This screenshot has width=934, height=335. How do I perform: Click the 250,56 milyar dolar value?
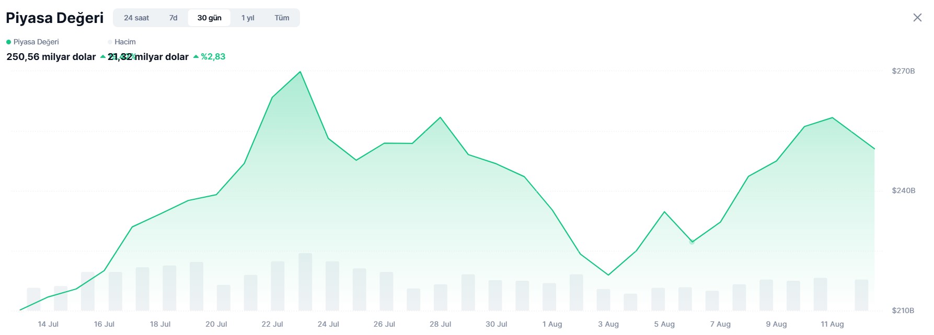tap(51, 56)
